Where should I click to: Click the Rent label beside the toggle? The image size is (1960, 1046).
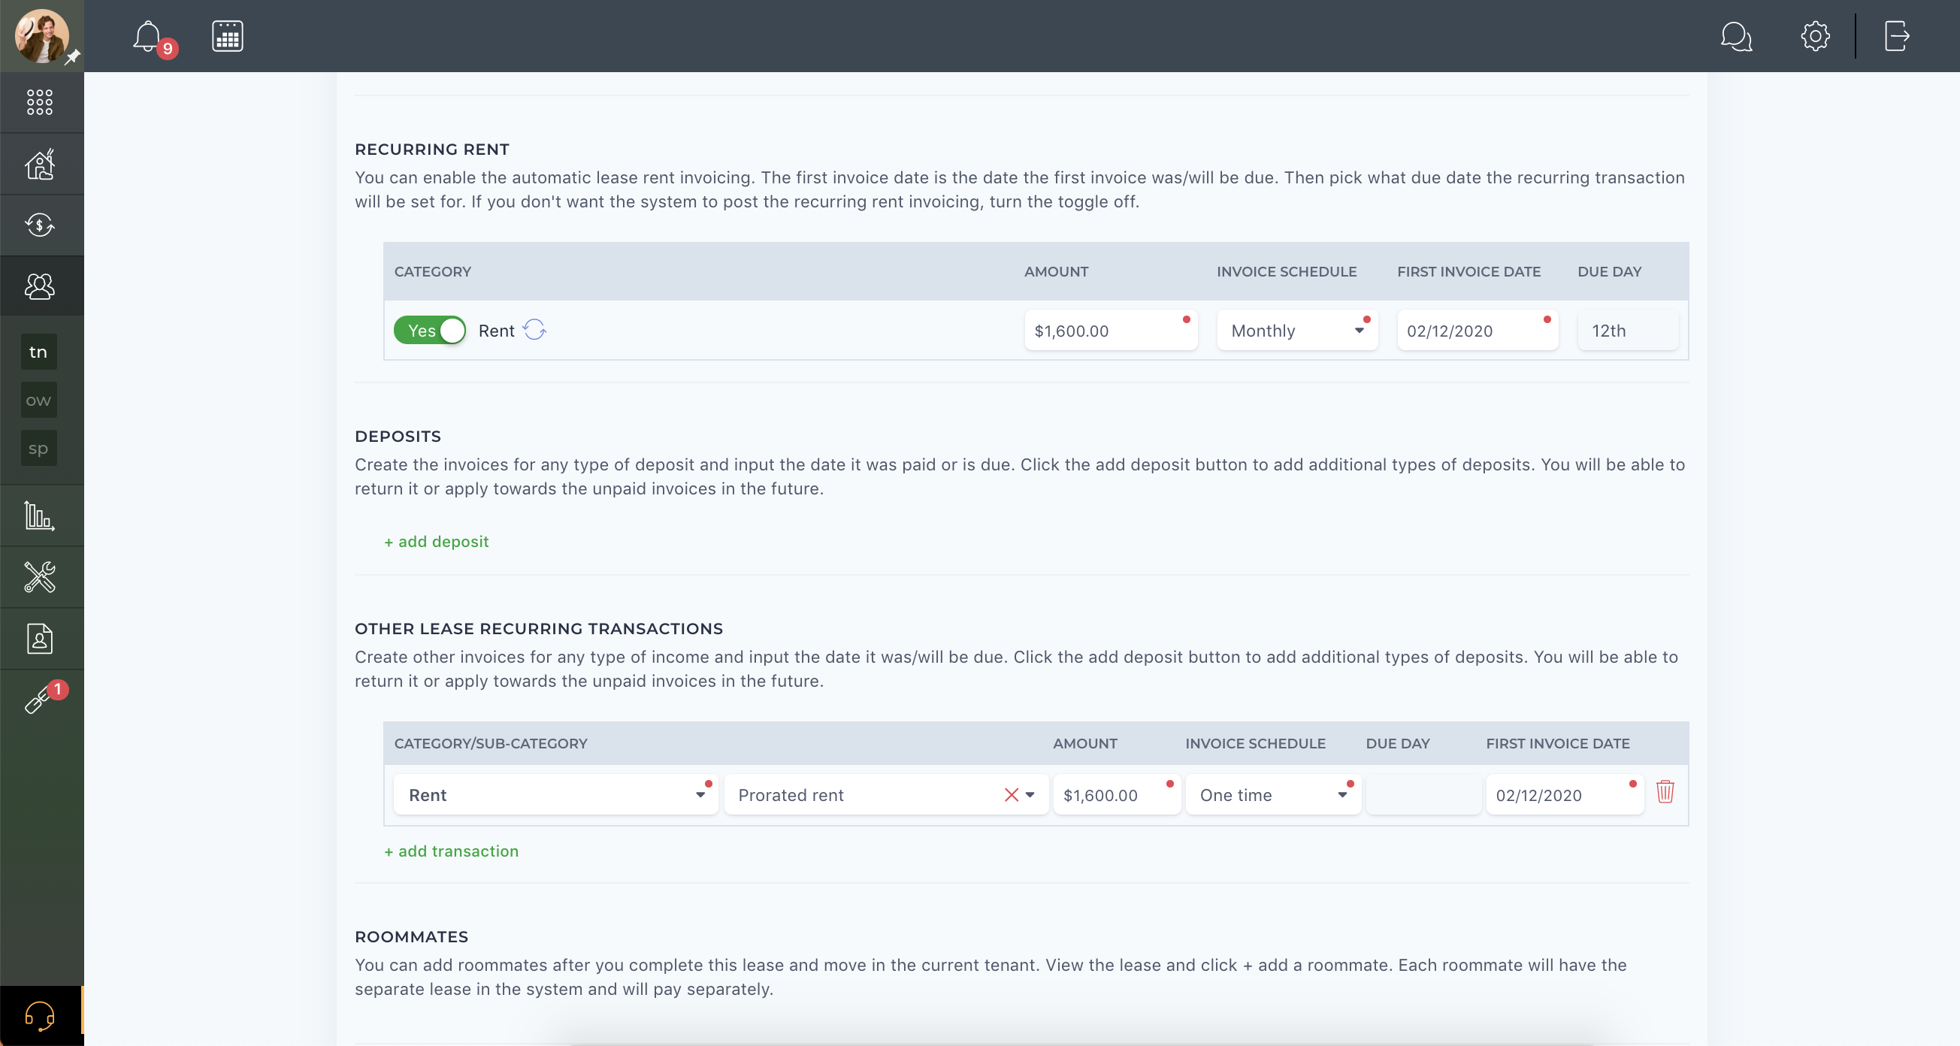(496, 330)
